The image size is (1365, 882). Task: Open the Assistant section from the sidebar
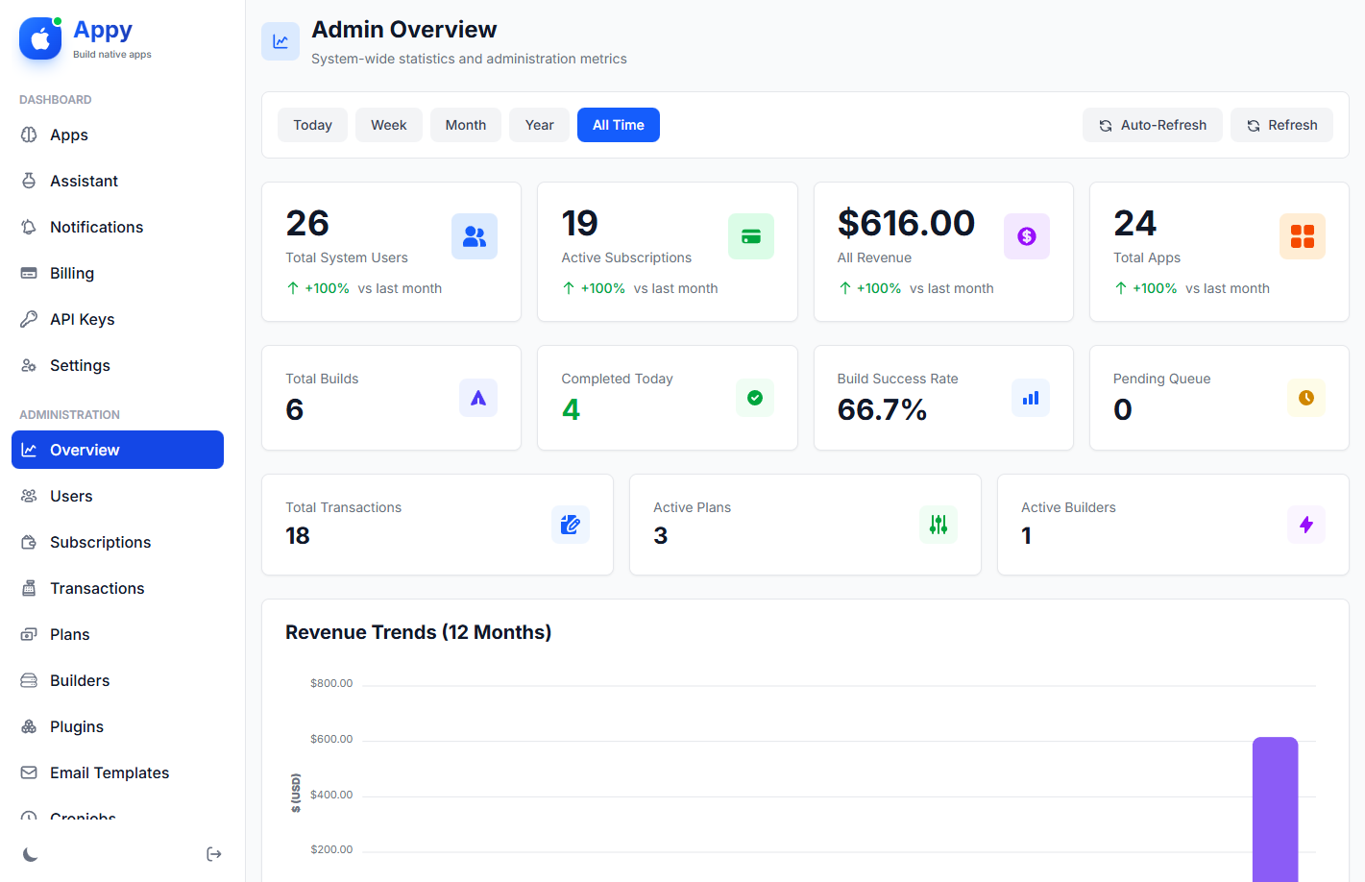30,181
